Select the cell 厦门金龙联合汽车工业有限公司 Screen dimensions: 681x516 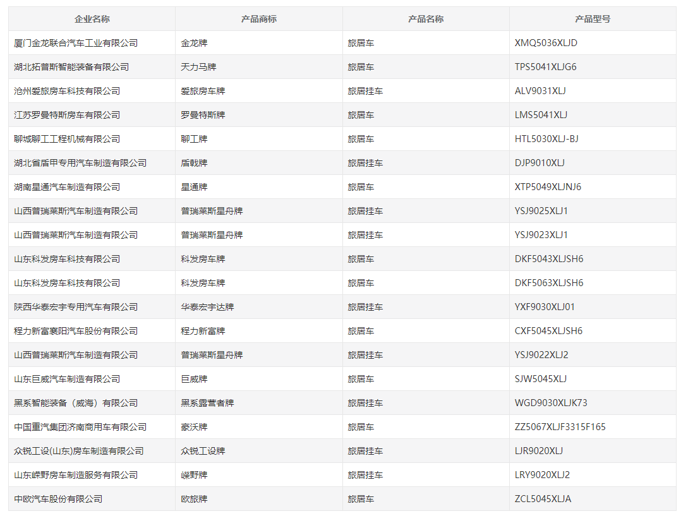coord(92,42)
